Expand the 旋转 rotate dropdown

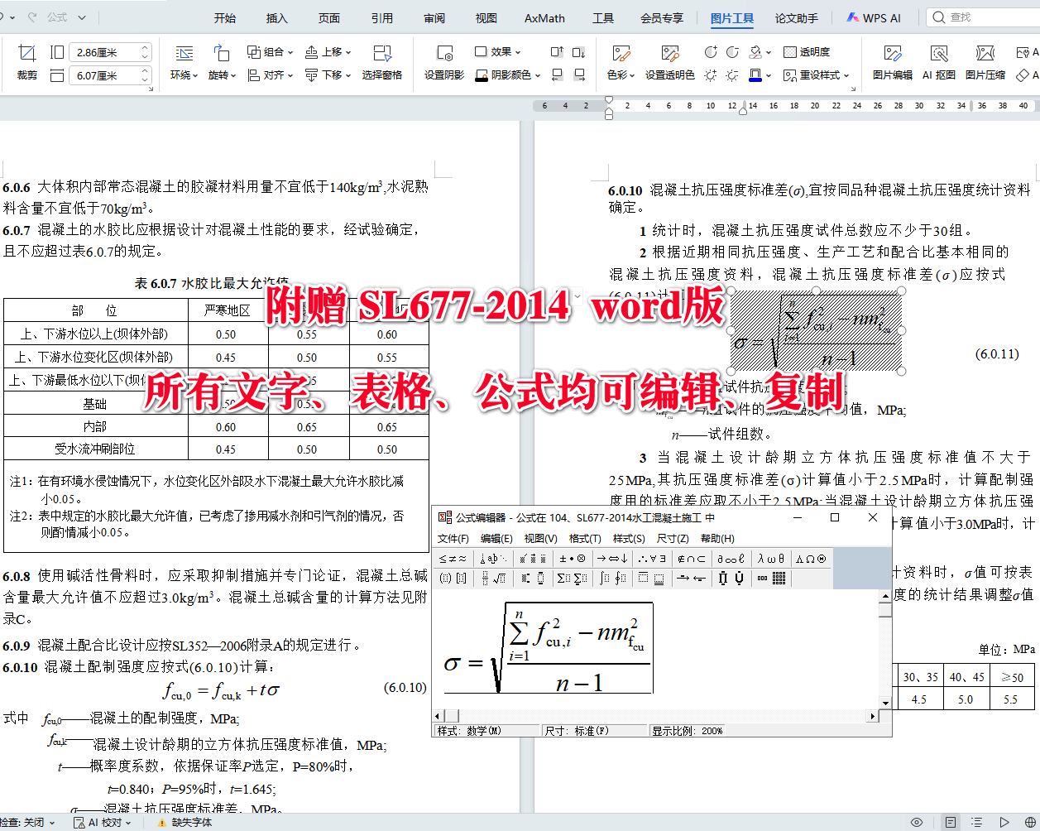[222, 74]
